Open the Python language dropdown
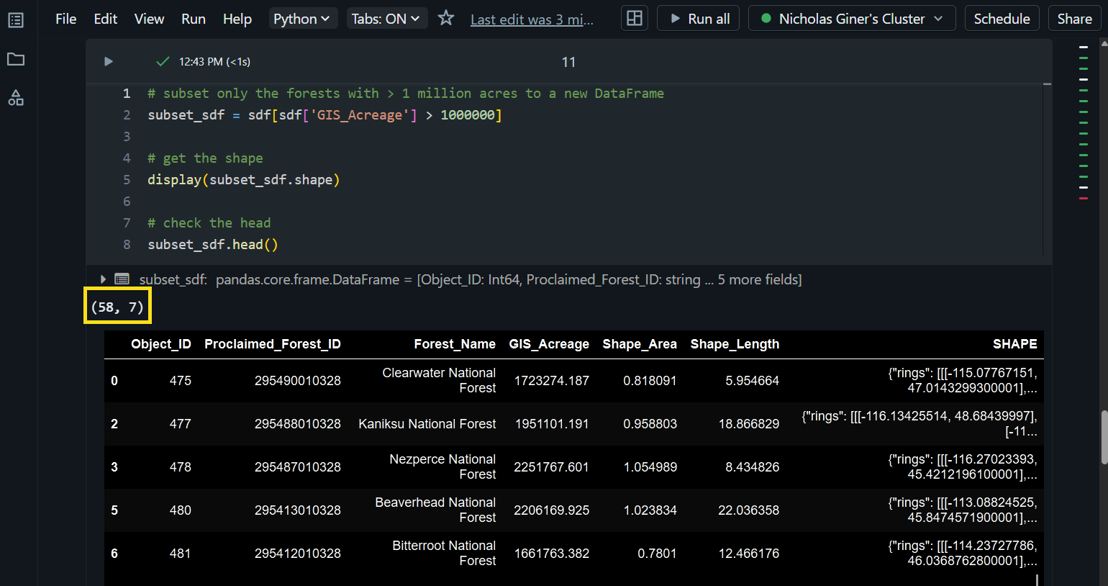Image resolution: width=1108 pixels, height=586 pixels. pyautogui.click(x=301, y=19)
